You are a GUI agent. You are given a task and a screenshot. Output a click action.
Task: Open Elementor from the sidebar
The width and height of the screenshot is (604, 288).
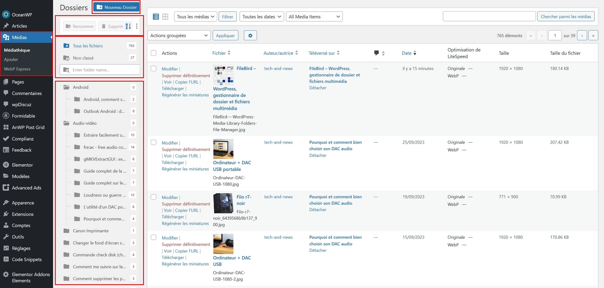[22, 165]
